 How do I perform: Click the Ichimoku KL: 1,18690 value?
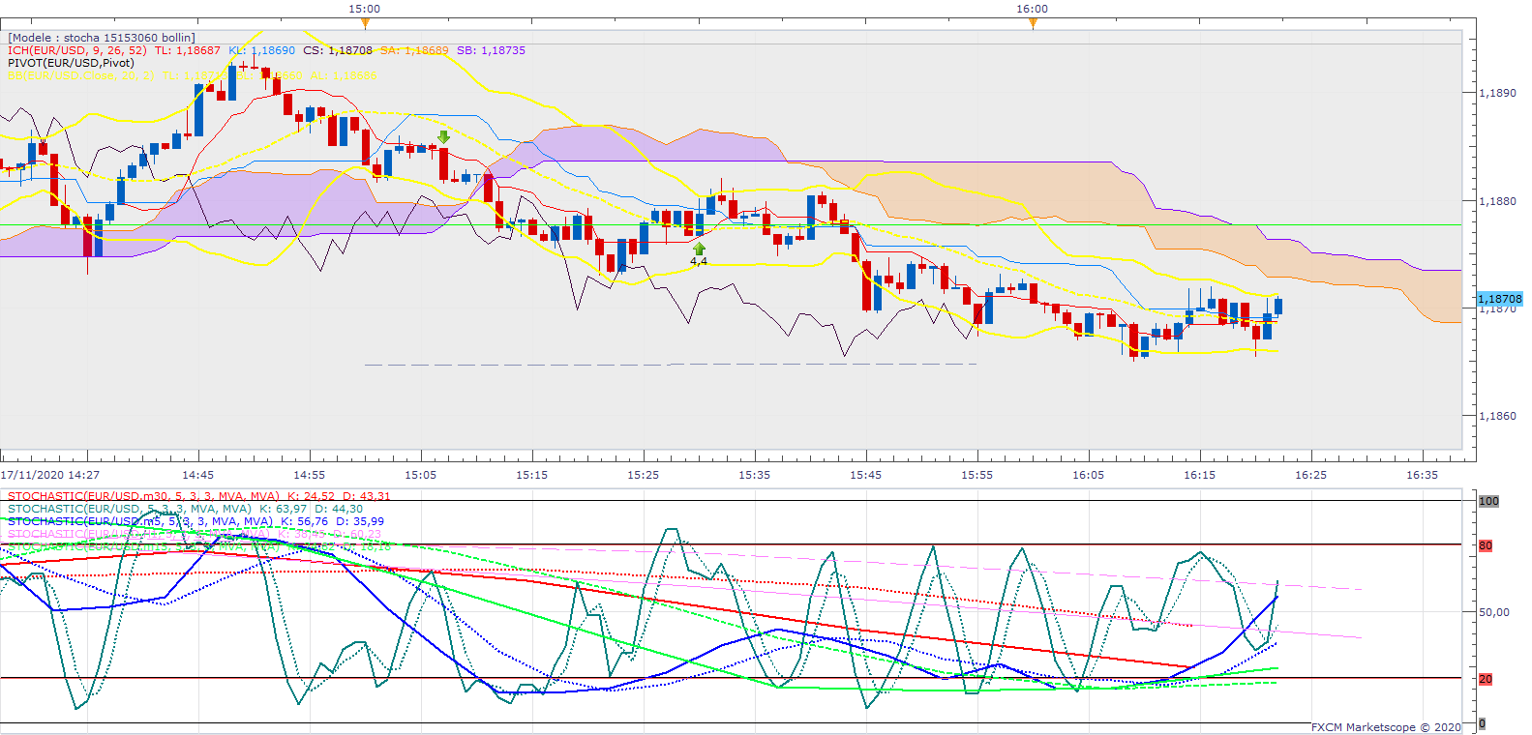click(261, 50)
